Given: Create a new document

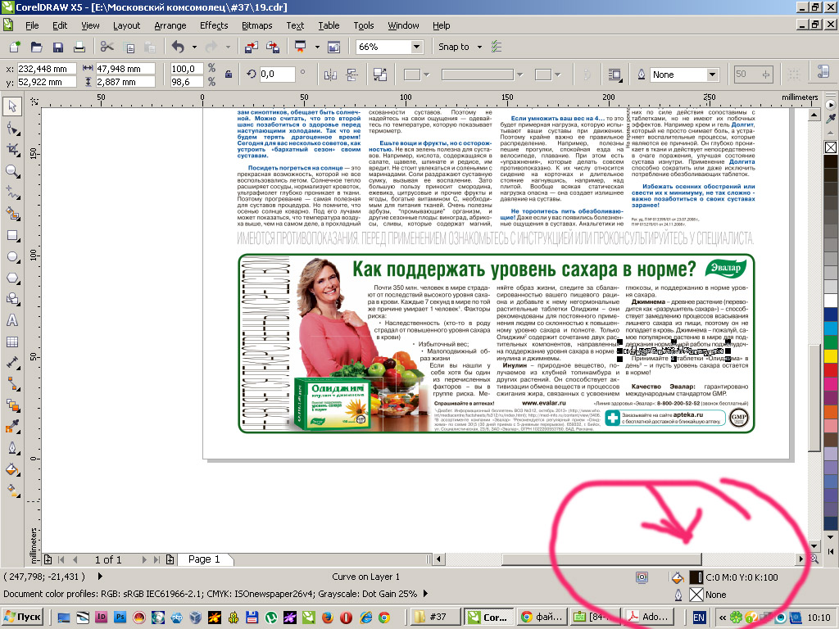Looking at the screenshot, I should (x=15, y=47).
